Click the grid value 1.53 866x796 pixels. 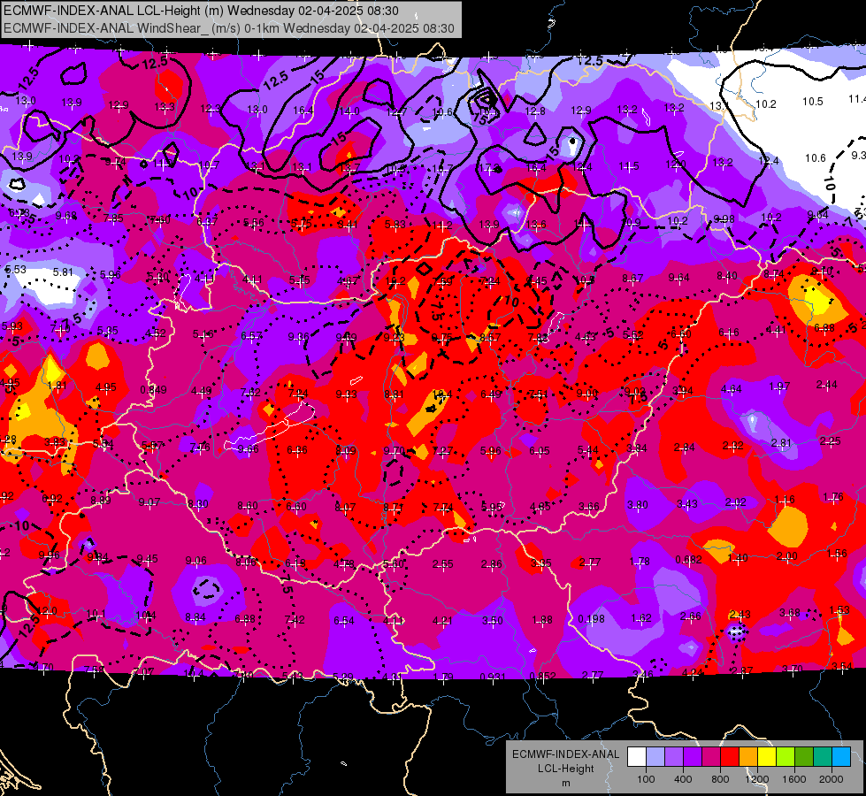(839, 610)
